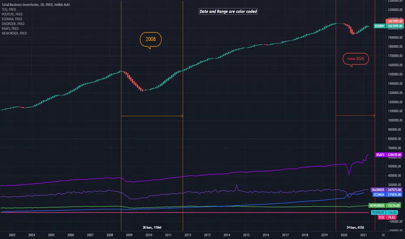Select the PCEPILFE, FRED legend entry
Image resolution: width=405 pixels, height=239 pixels.
click(x=12, y=14)
